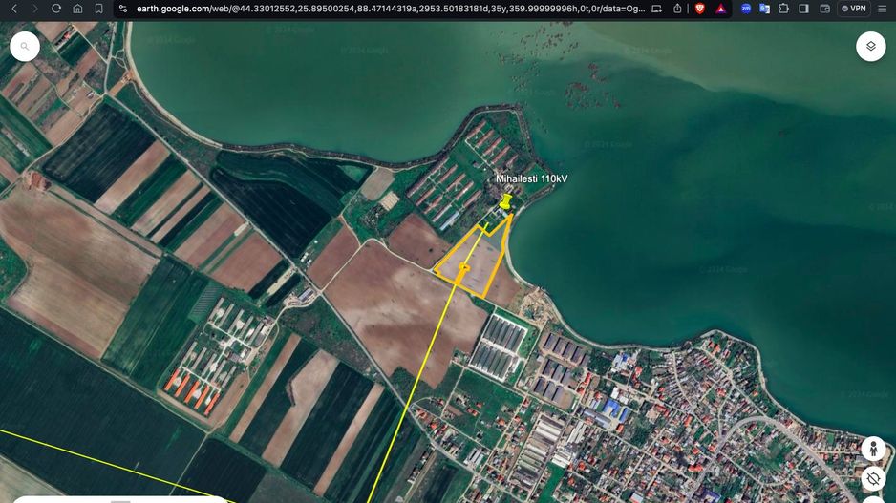Select the Mihailesti 110kV label text
Viewport: 896px width, 503px height.
pyautogui.click(x=531, y=178)
